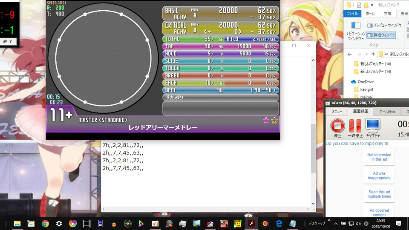Pause recording with oCam's 一時停止 button

pos(355,126)
